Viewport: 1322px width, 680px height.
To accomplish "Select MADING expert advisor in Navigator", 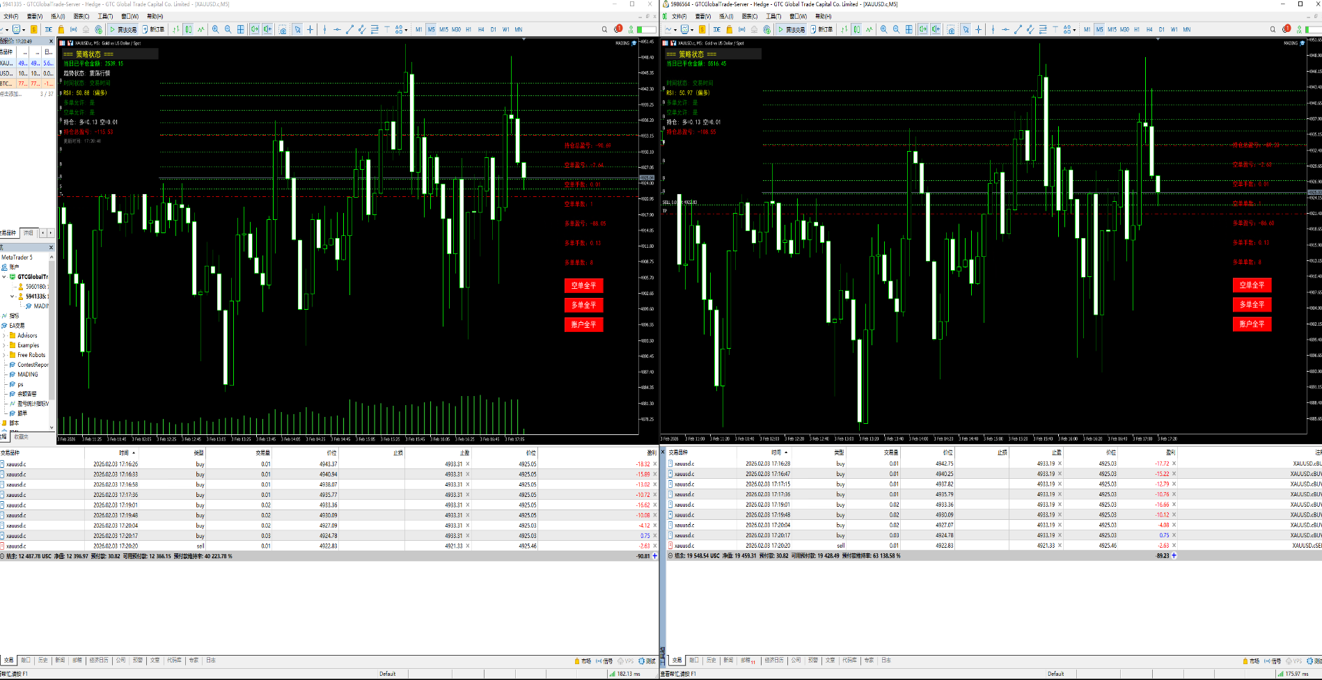I will [28, 374].
